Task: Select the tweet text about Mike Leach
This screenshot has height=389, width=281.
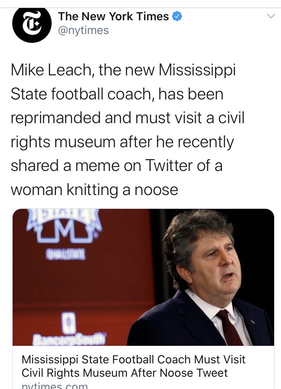Action: (127, 130)
